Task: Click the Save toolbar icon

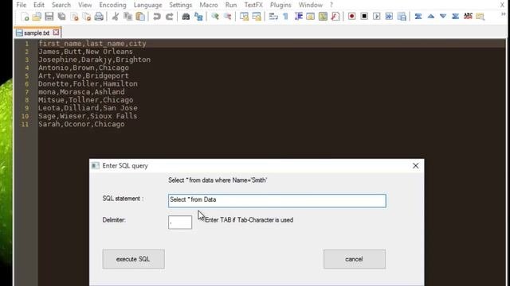Action: coord(49,16)
